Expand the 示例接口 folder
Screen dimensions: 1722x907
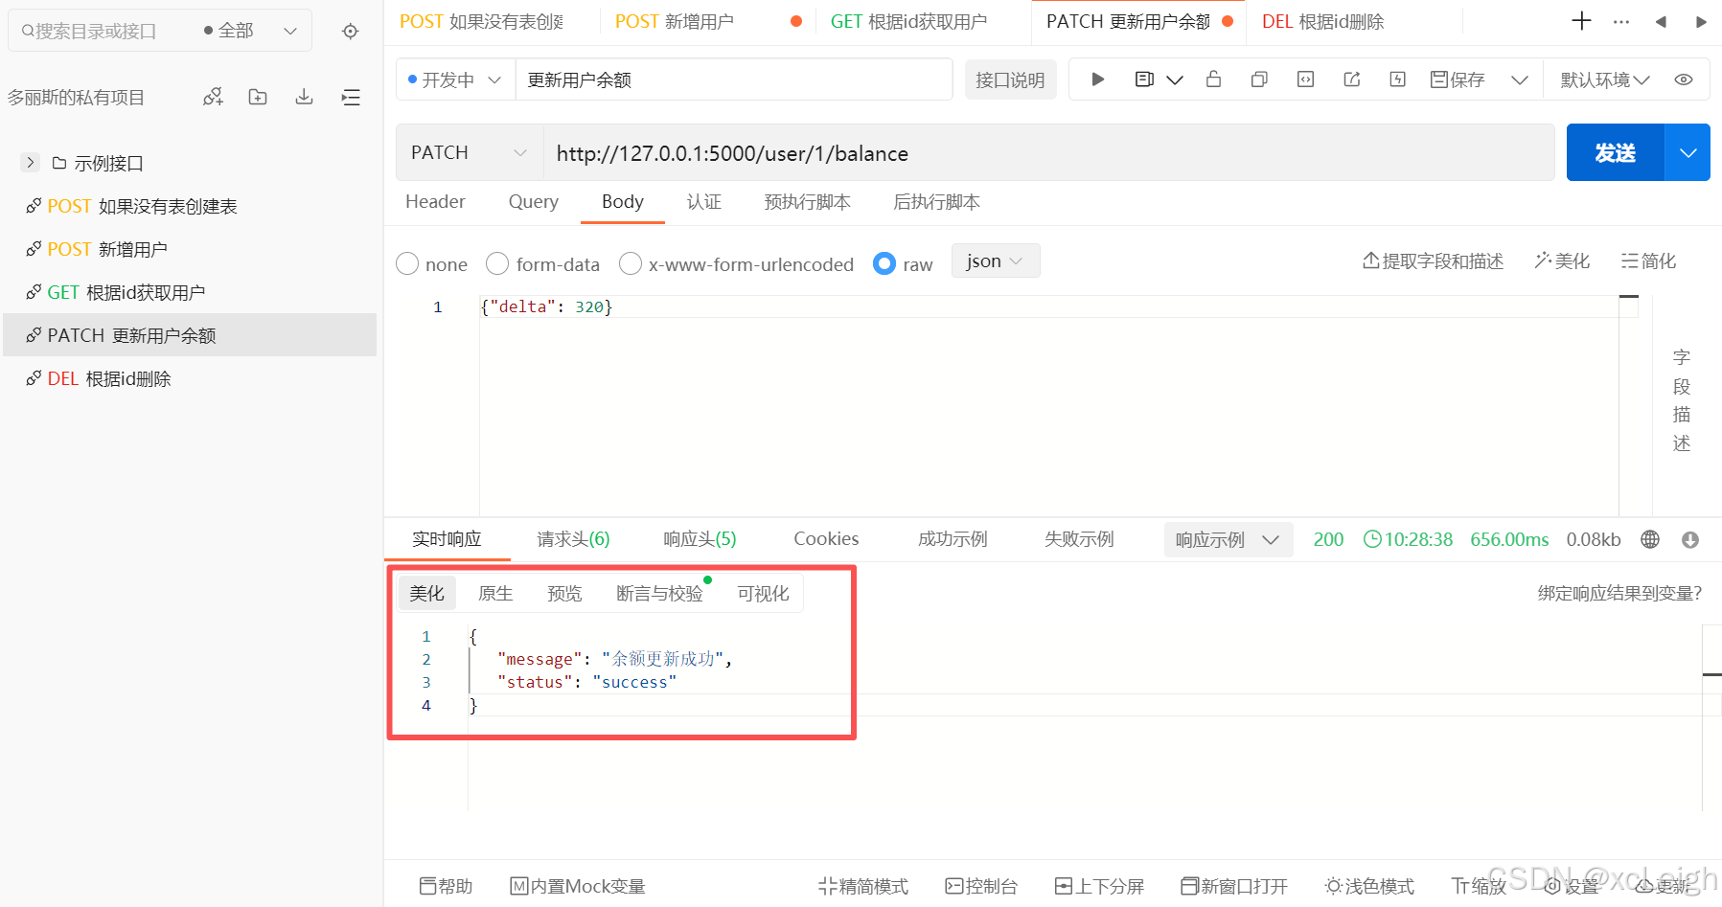point(31,163)
